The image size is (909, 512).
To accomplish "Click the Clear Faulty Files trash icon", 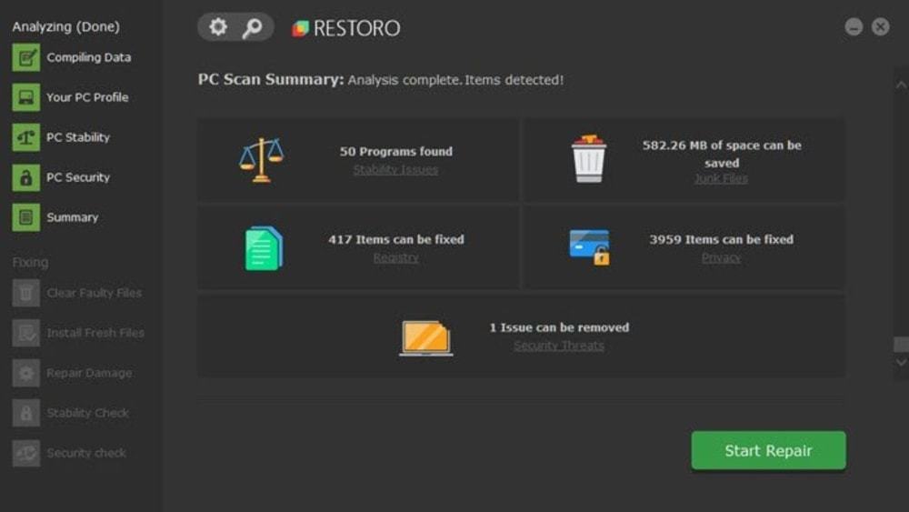I will coord(26,293).
